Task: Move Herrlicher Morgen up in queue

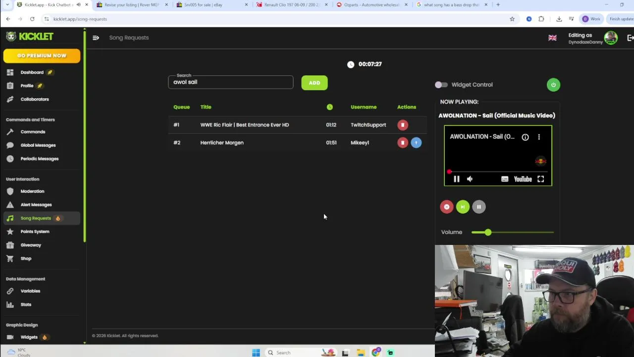Action: click(416, 143)
